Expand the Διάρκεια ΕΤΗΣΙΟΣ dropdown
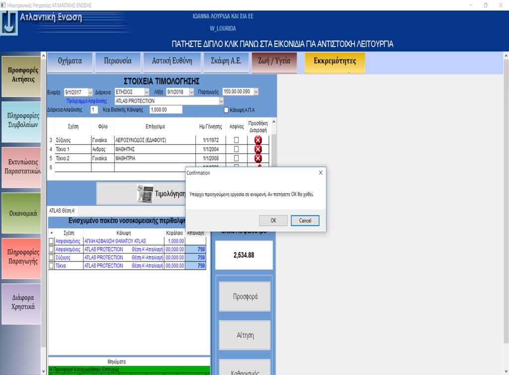Image resolution: width=509 pixels, height=375 pixels. pos(147,92)
